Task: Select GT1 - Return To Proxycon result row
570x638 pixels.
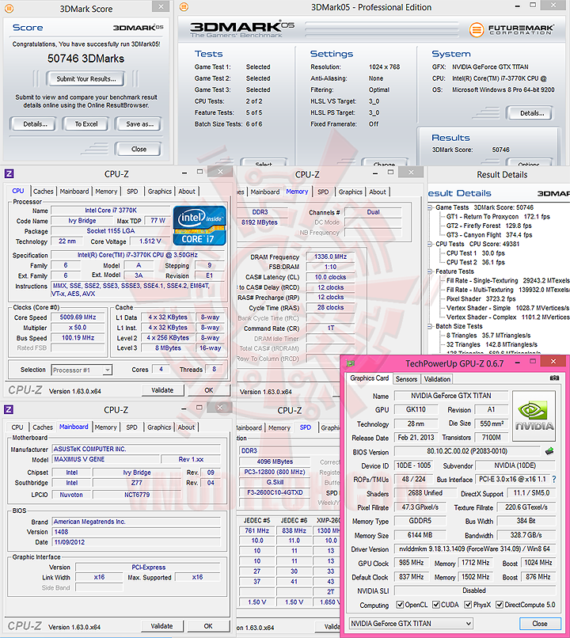Action: point(498,216)
